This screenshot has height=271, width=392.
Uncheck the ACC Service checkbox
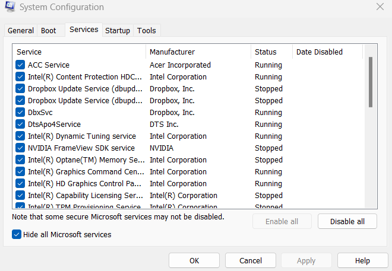pos(20,65)
